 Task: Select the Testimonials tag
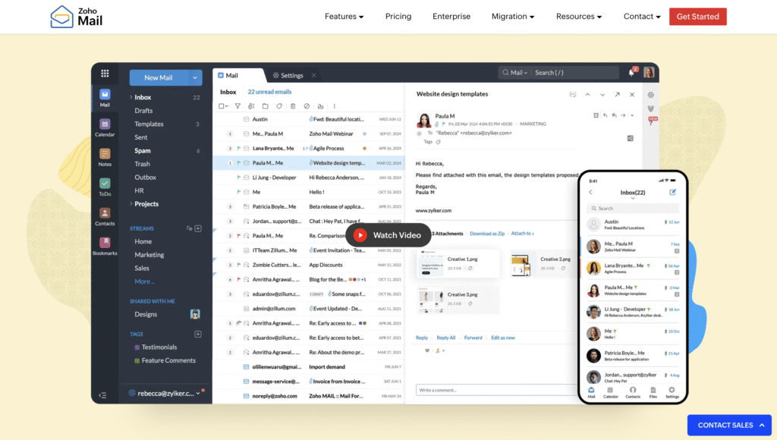(159, 347)
